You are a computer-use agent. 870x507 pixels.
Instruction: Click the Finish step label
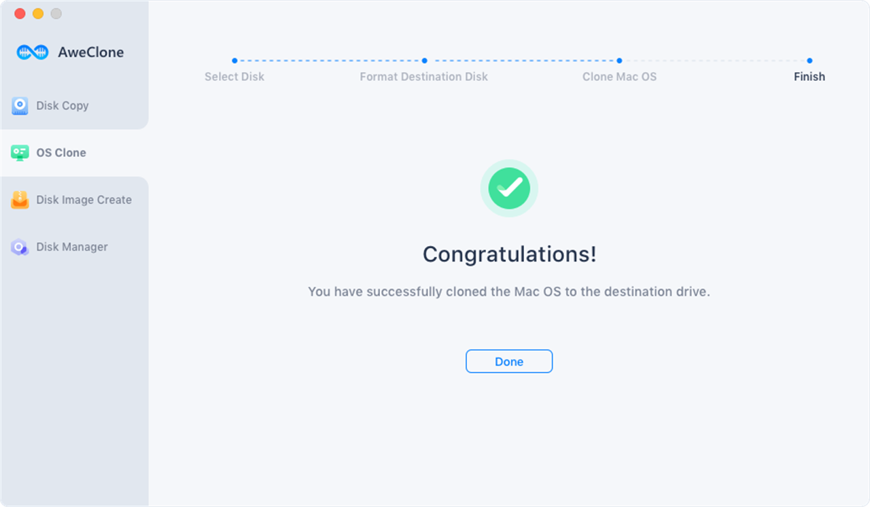tap(810, 77)
